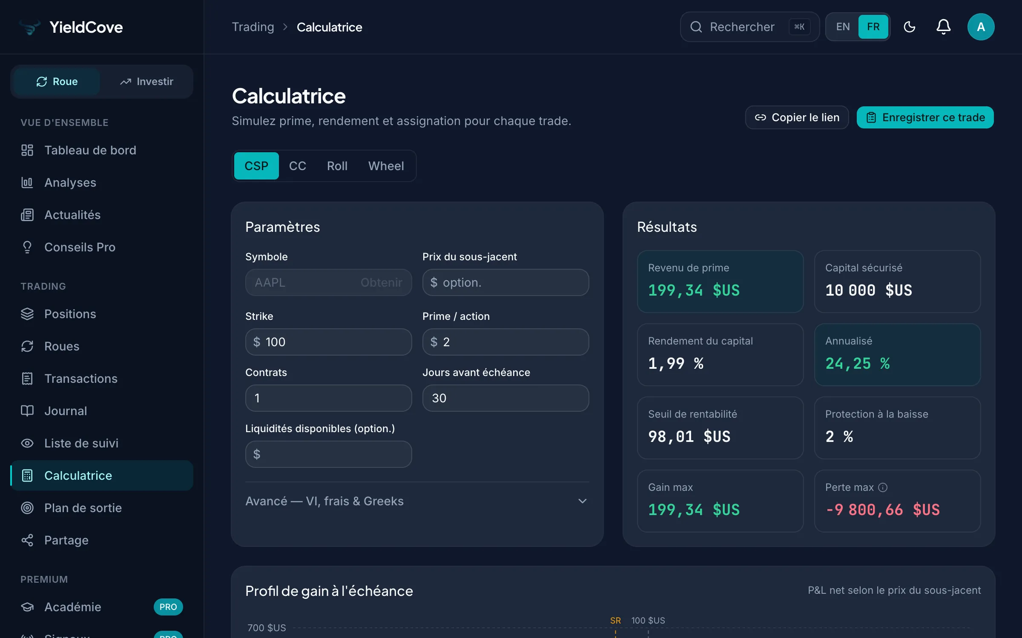Image resolution: width=1022 pixels, height=638 pixels.
Task: Click the Trading breadcrumb link
Action: click(253, 27)
